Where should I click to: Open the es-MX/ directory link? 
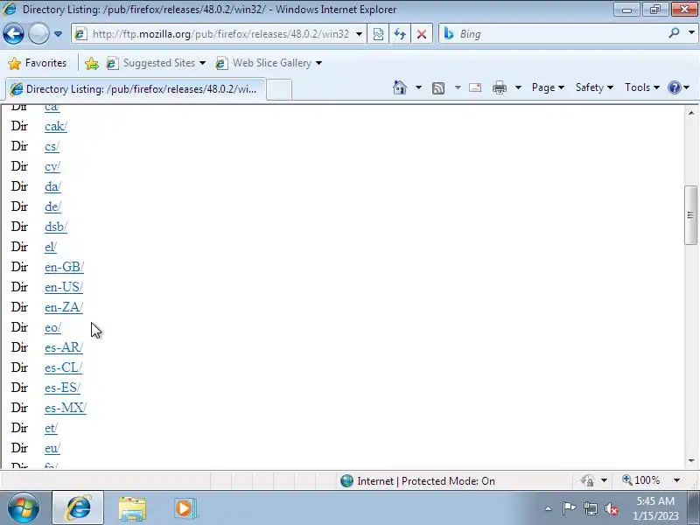point(66,408)
